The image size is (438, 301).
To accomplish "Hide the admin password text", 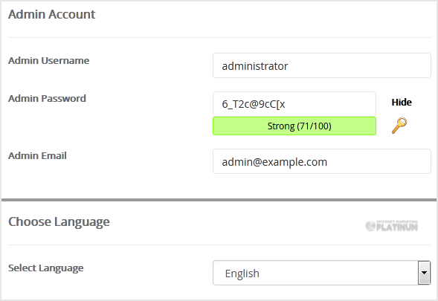I will (402, 103).
